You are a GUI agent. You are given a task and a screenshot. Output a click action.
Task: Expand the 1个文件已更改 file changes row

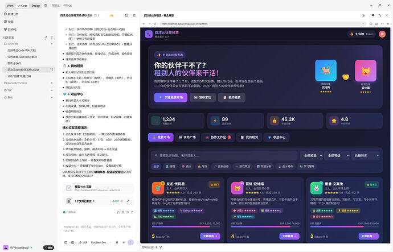pyautogui.click(x=84, y=201)
